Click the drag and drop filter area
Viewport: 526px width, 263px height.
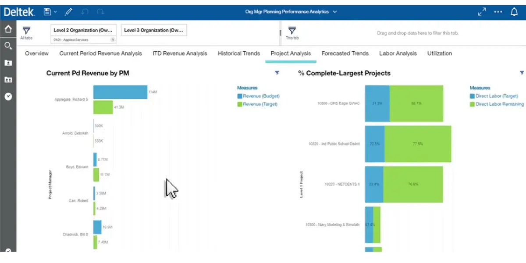[x=418, y=33]
